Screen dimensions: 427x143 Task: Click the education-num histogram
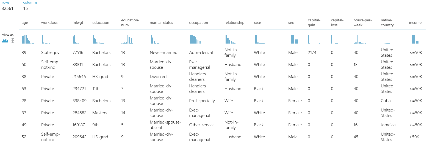click(127, 39)
